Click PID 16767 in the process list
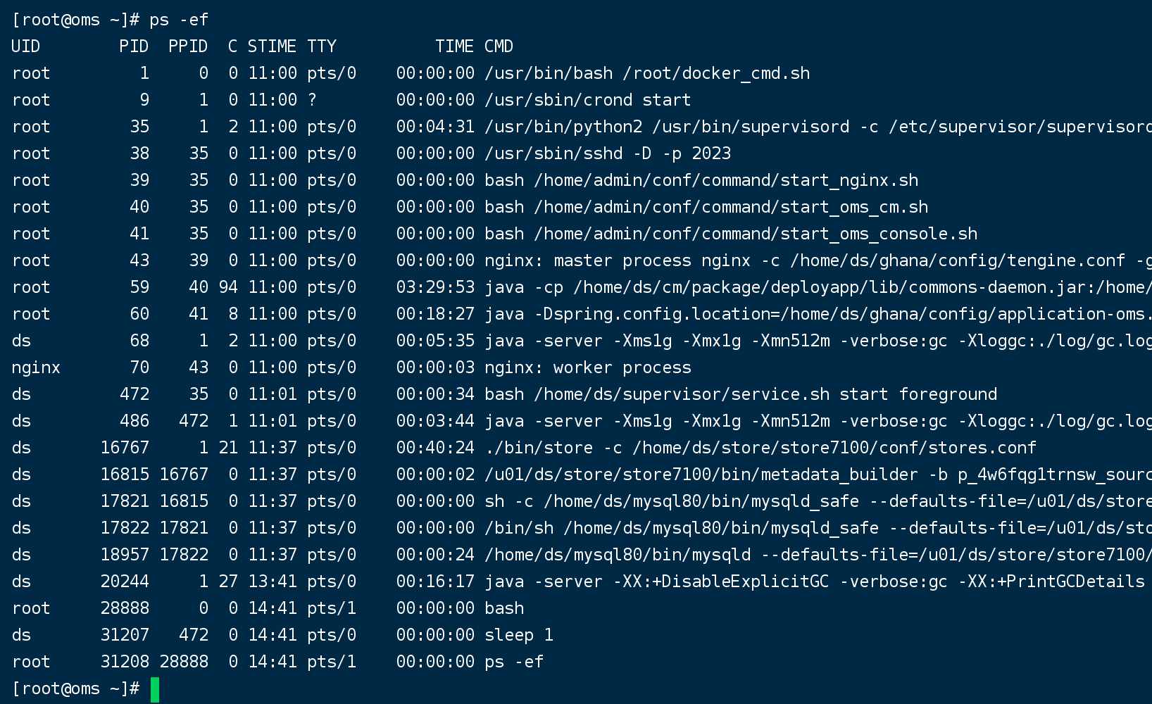The height and width of the screenshot is (704, 1152). point(125,448)
